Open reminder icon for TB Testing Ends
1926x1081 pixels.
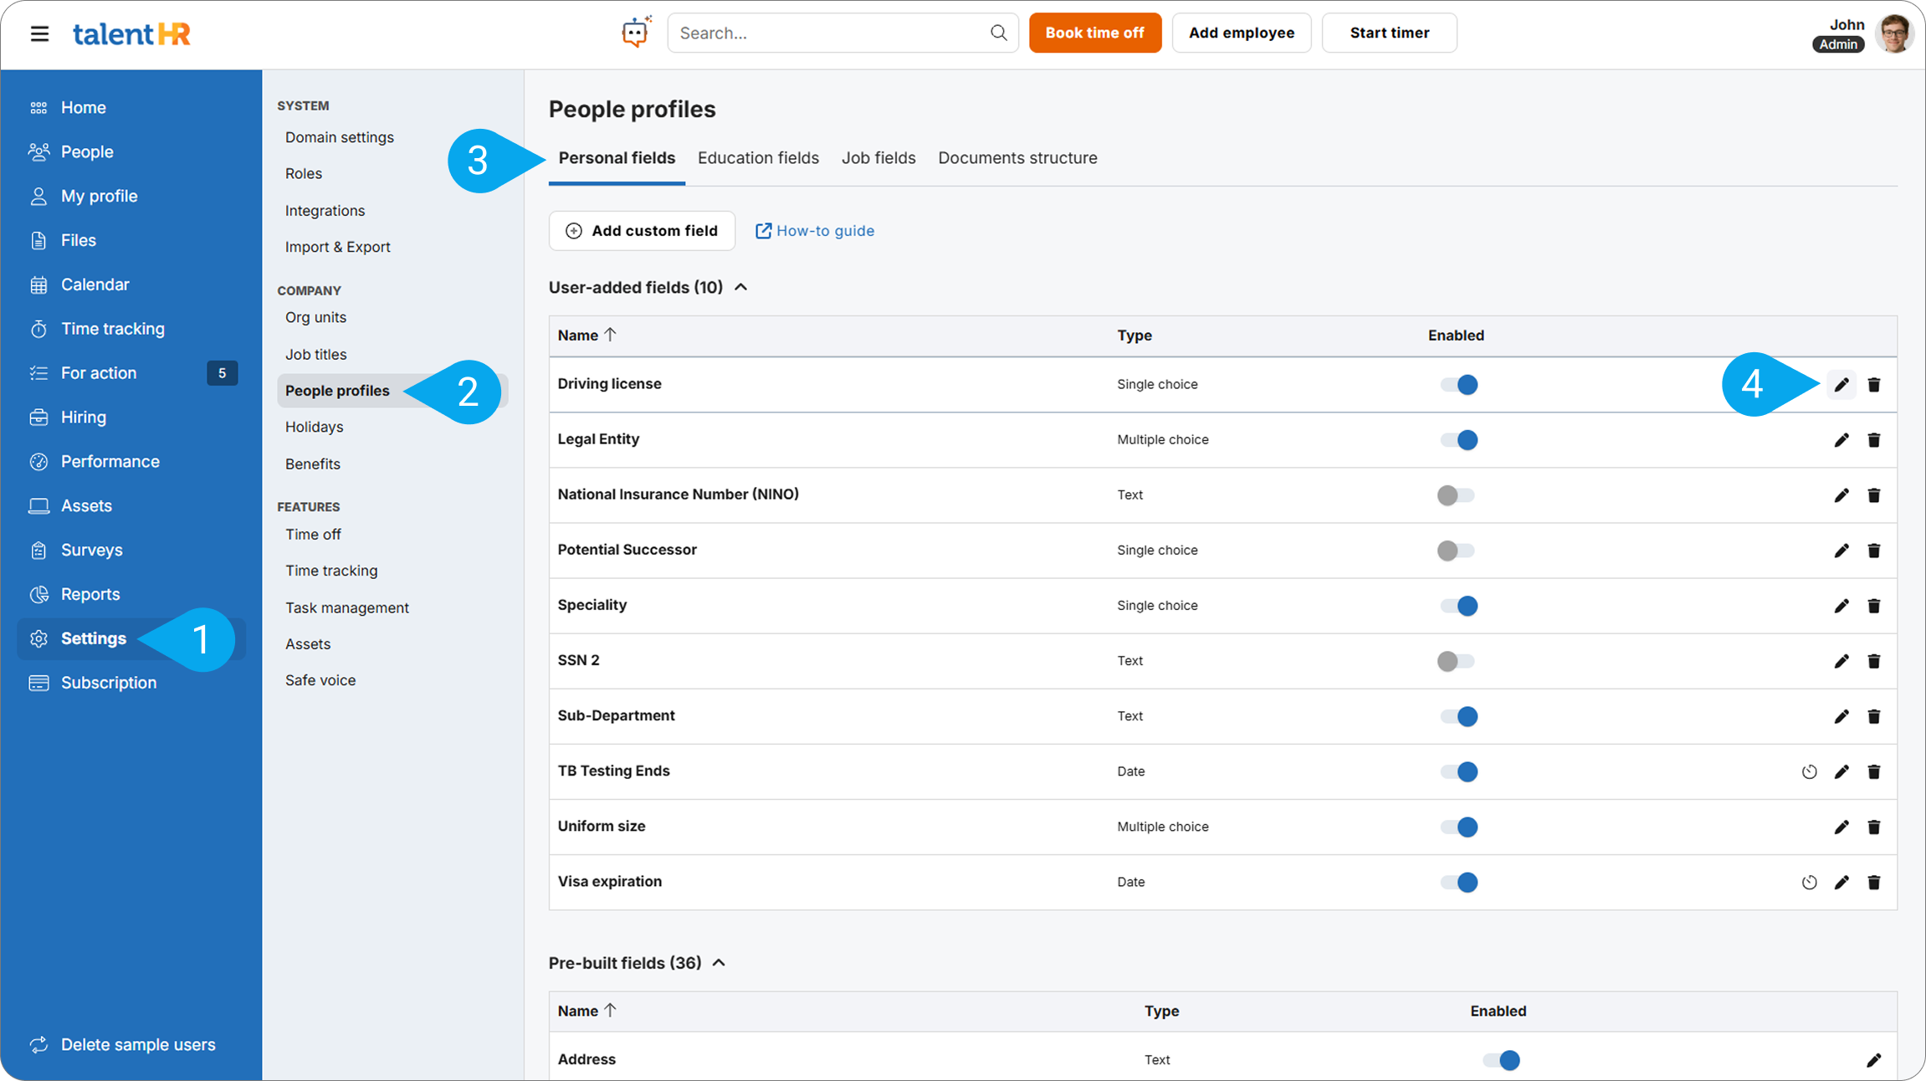(x=1809, y=771)
